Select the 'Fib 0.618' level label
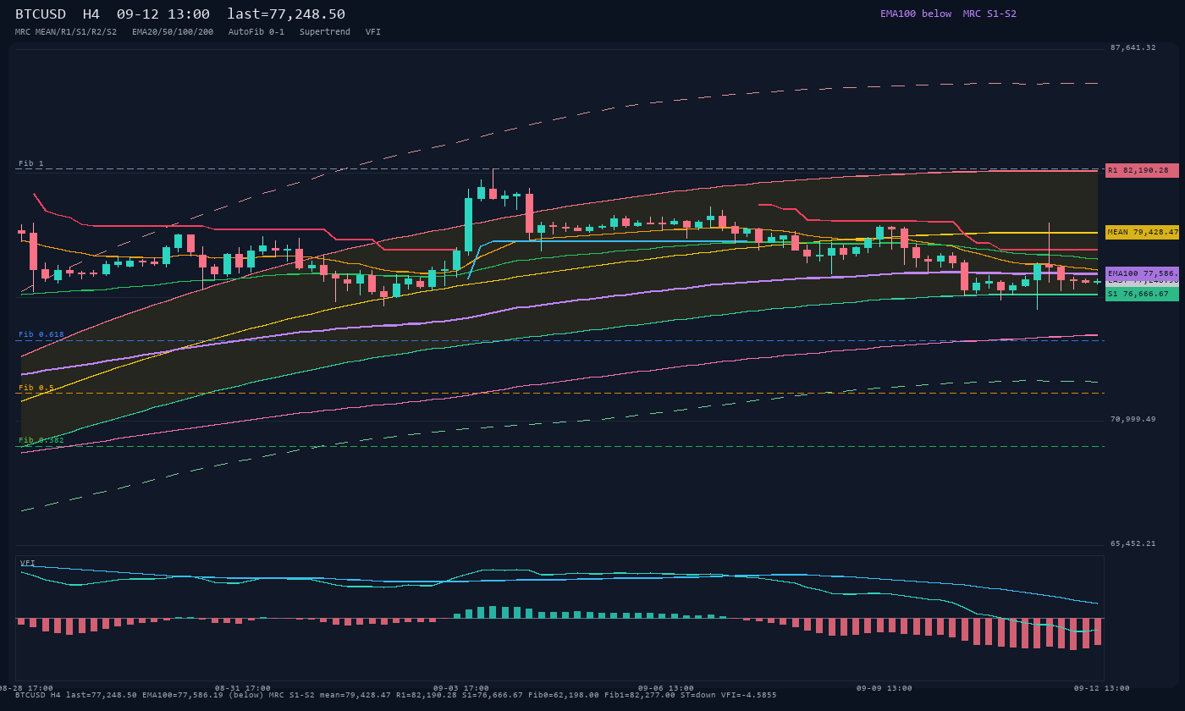 click(41, 334)
